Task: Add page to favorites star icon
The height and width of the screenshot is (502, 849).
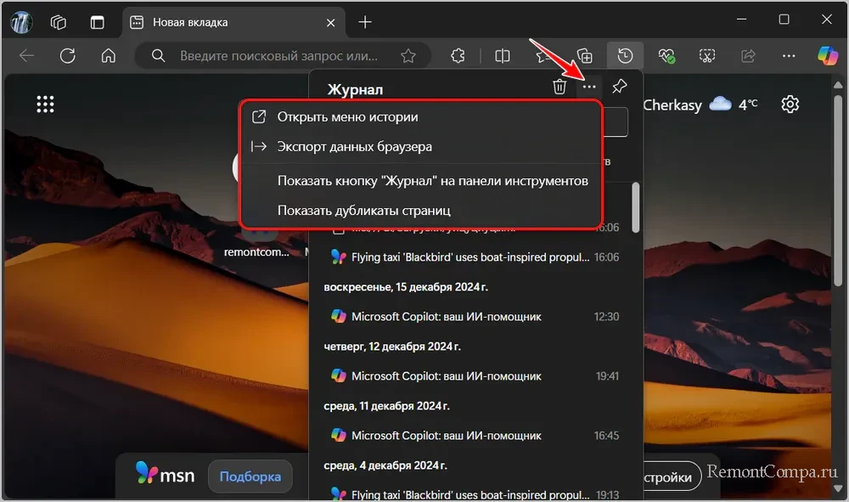Action: tap(408, 55)
